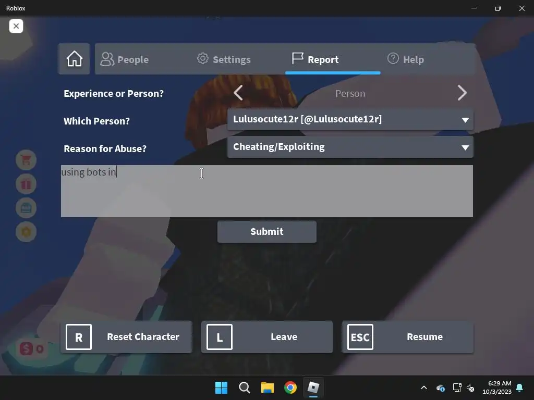
Task: Click the R key icon
Action: tap(79, 337)
